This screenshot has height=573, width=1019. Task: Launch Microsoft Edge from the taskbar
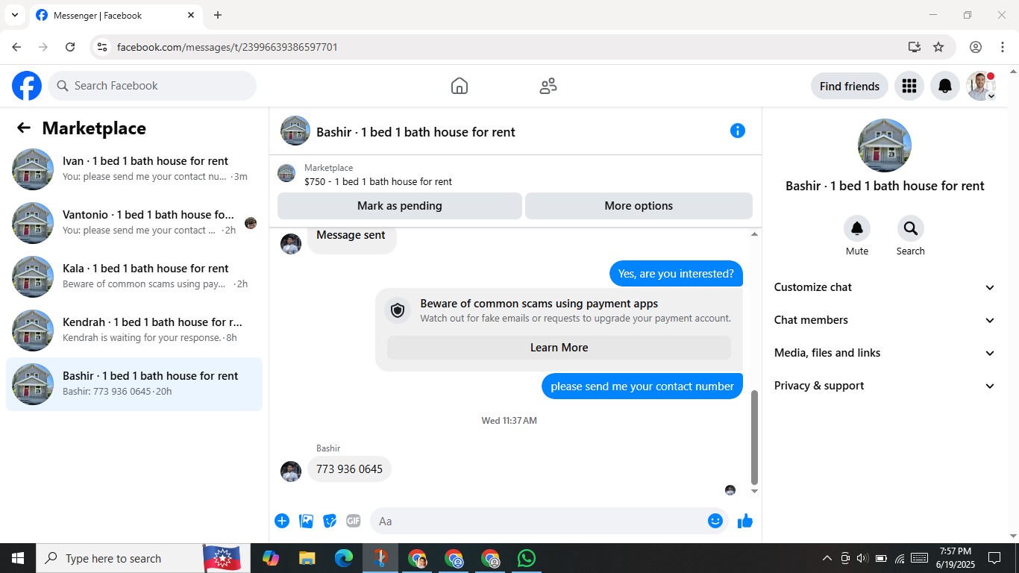point(343,558)
